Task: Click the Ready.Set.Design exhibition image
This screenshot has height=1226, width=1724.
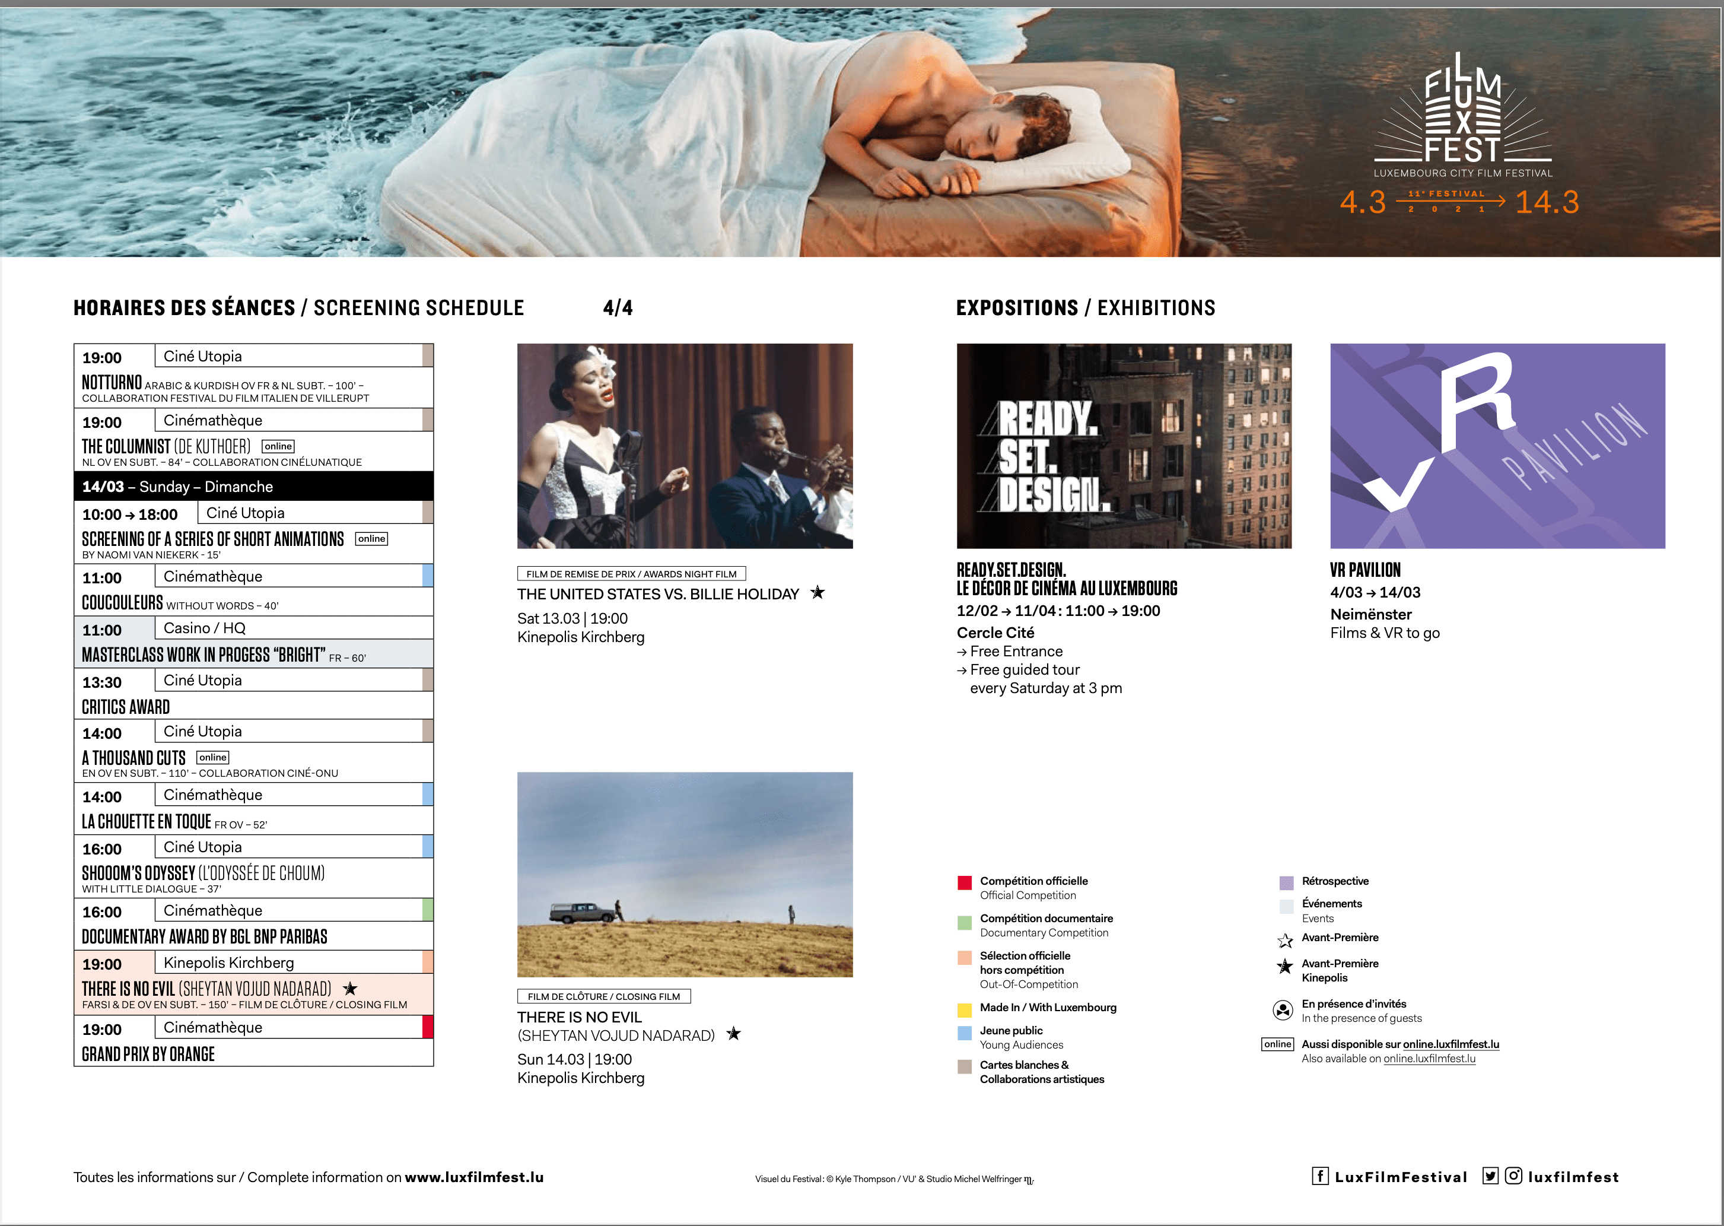Action: [1123, 446]
